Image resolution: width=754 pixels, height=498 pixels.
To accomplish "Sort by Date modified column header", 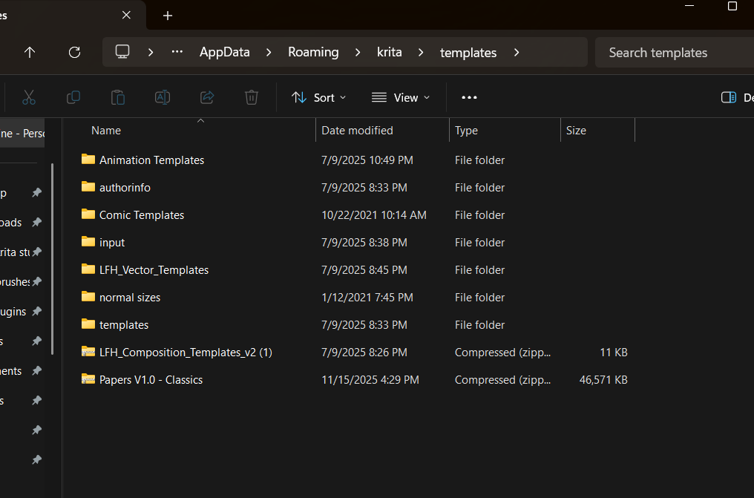I will [x=357, y=130].
